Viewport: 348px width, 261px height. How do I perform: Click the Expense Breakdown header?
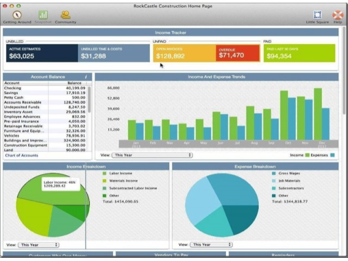[x=255, y=166]
